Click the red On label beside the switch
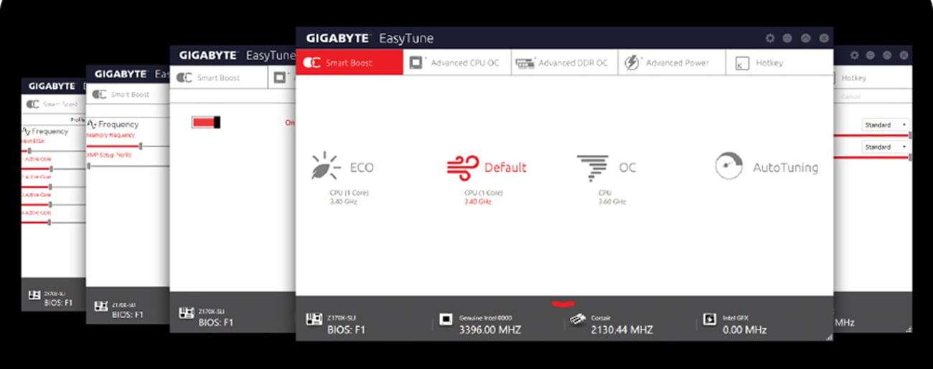This screenshot has width=933, height=369. point(290,123)
